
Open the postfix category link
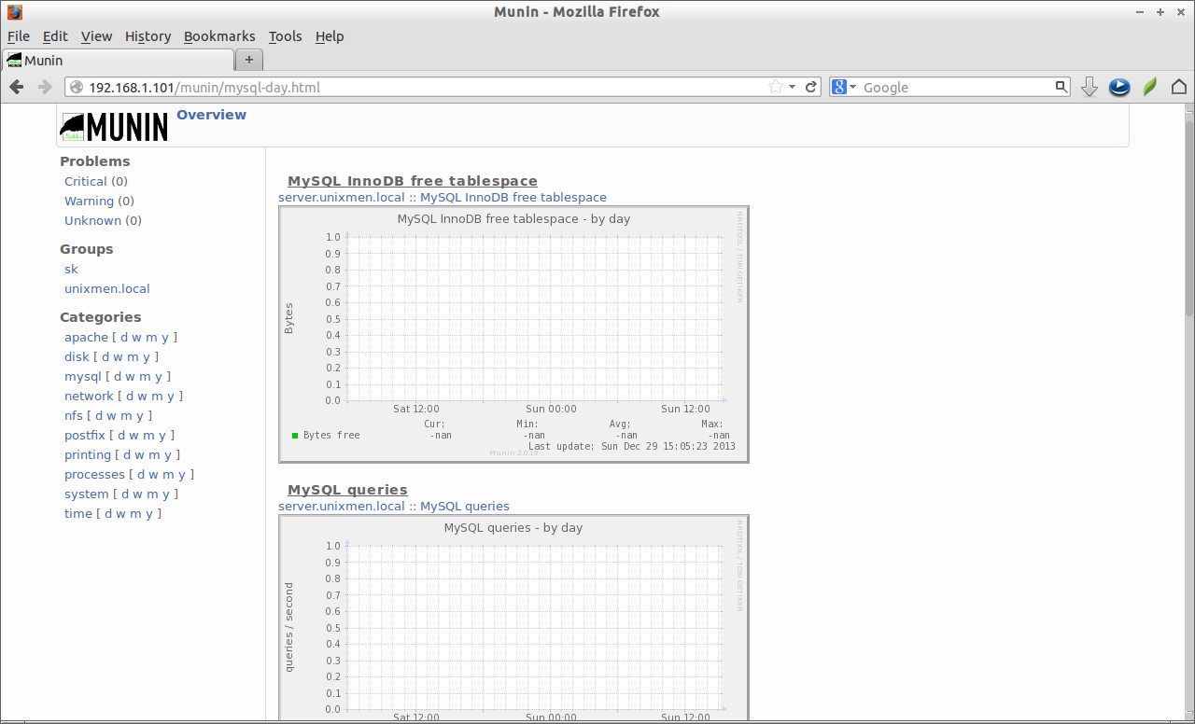point(85,435)
